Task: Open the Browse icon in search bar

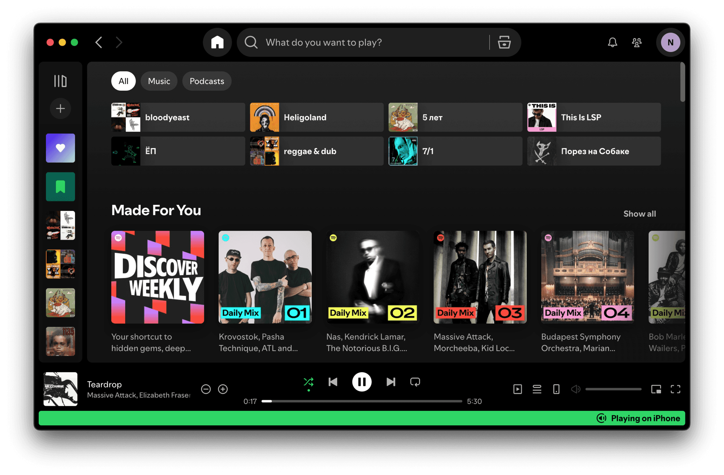Action: click(504, 42)
